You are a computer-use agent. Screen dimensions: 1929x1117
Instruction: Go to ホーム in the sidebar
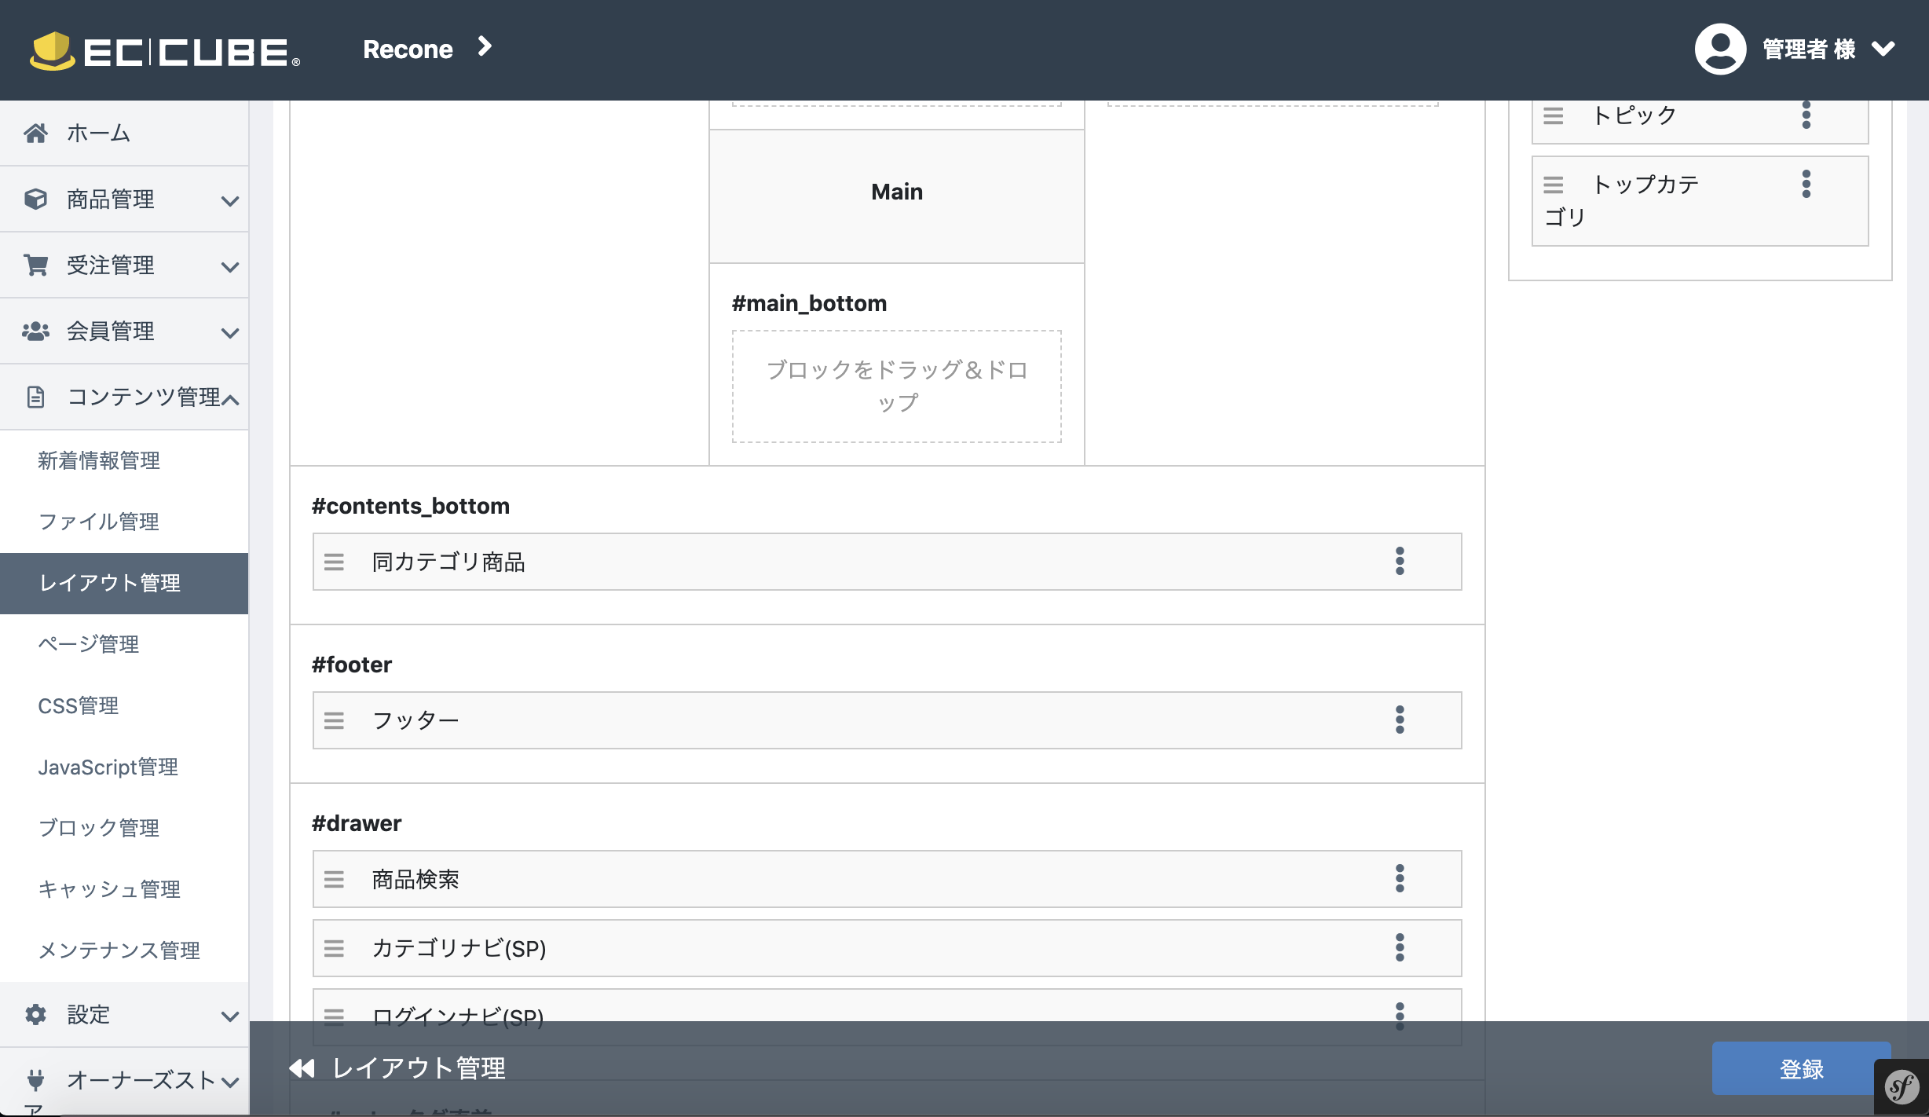tap(124, 133)
